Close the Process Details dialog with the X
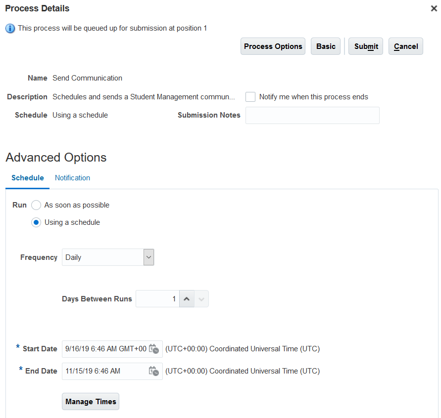This screenshot has height=418, width=441. [x=434, y=8]
